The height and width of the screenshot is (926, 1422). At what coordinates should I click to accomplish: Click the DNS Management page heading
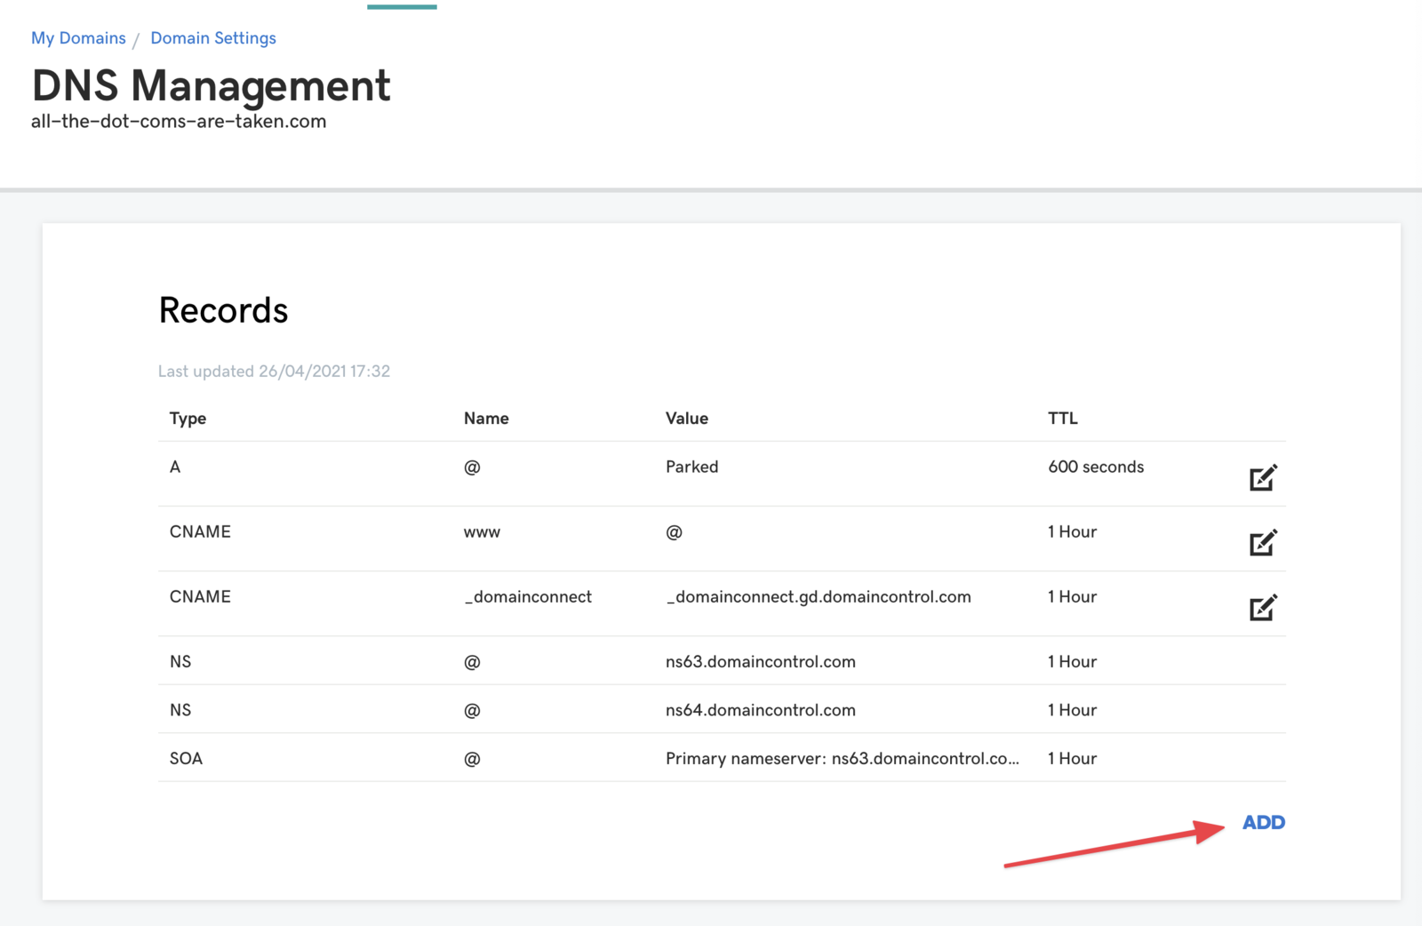click(x=211, y=86)
